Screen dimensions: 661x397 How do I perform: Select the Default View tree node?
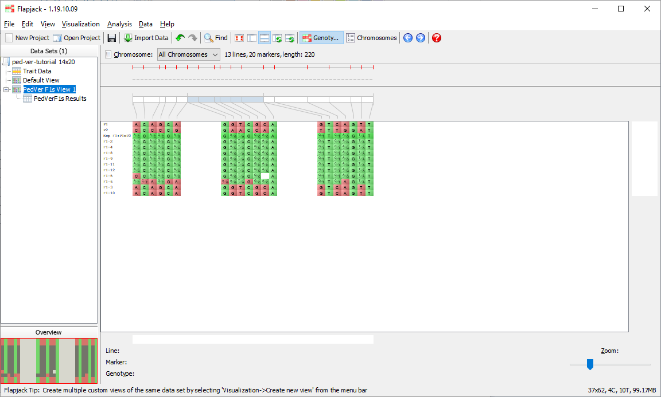coord(41,80)
